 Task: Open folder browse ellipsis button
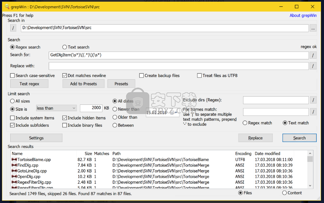(313, 28)
